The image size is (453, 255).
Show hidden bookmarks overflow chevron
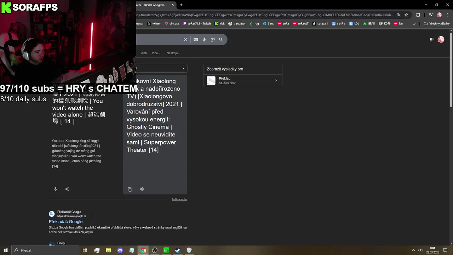coord(414,24)
